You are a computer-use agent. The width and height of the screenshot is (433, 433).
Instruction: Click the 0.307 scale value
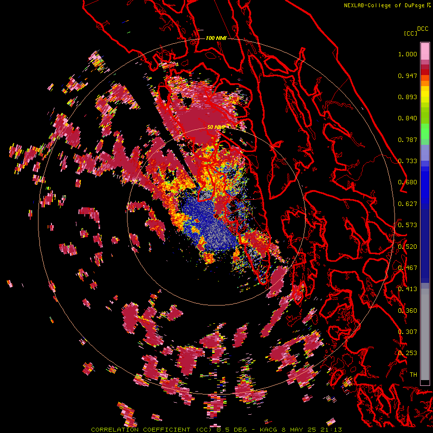[x=408, y=332]
